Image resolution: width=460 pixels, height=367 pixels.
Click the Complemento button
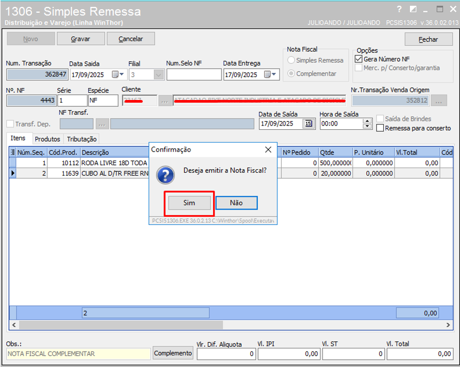click(x=173, y=354)
